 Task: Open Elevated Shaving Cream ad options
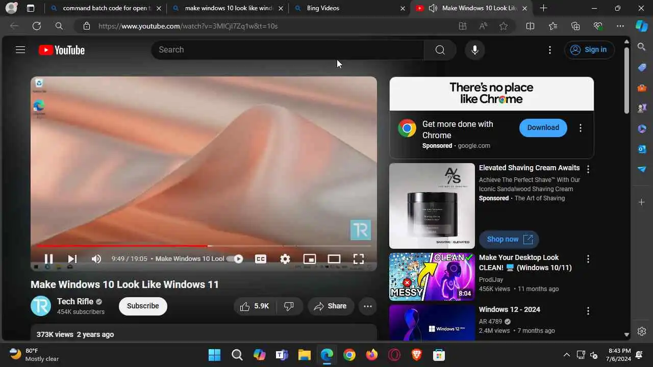point(588,169)
